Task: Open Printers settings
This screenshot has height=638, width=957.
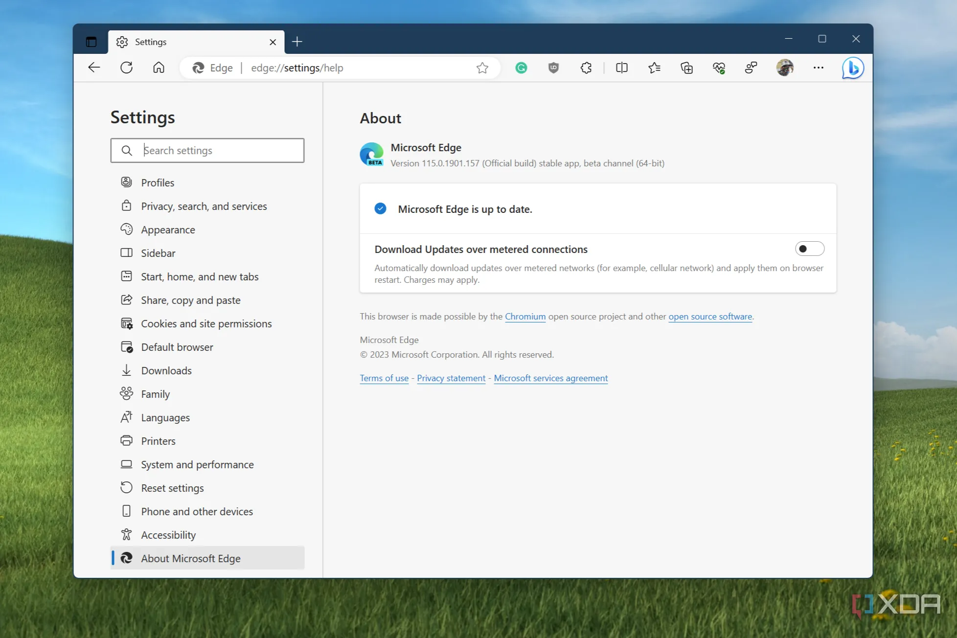Action: 207,441
